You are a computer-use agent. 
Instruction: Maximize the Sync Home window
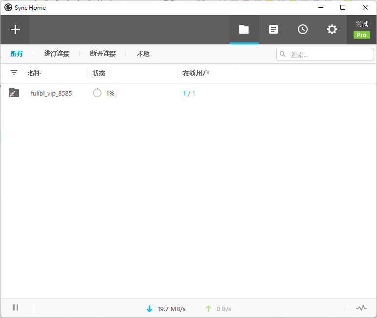(x=343, y=7)
